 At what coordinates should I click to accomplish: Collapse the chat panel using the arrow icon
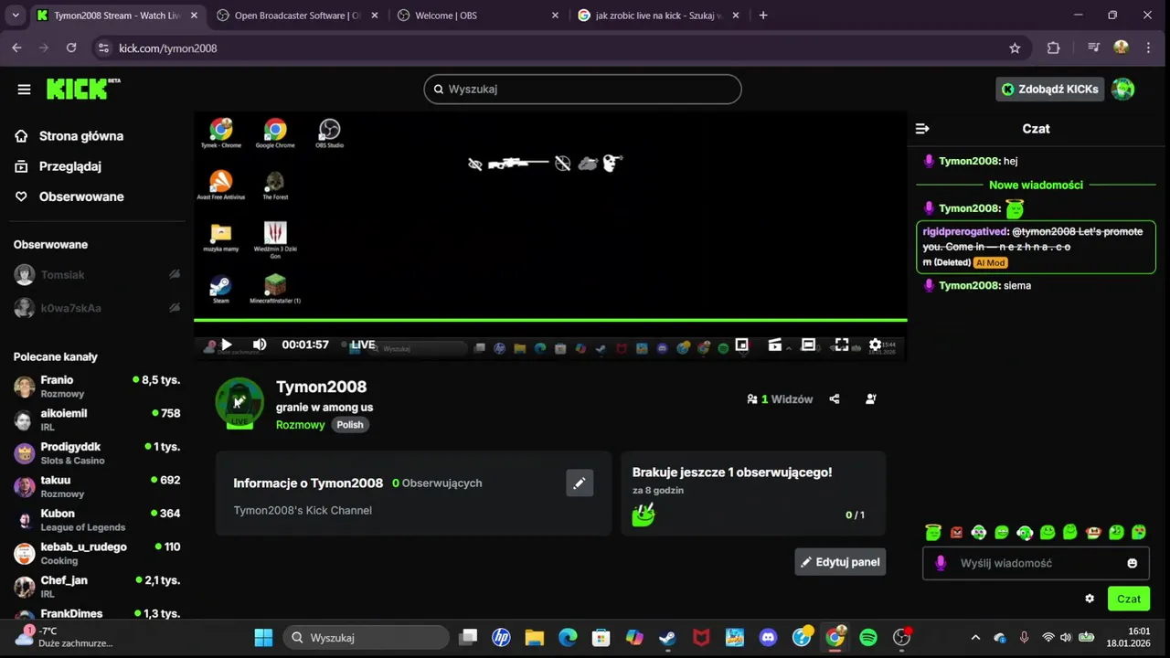922,129
